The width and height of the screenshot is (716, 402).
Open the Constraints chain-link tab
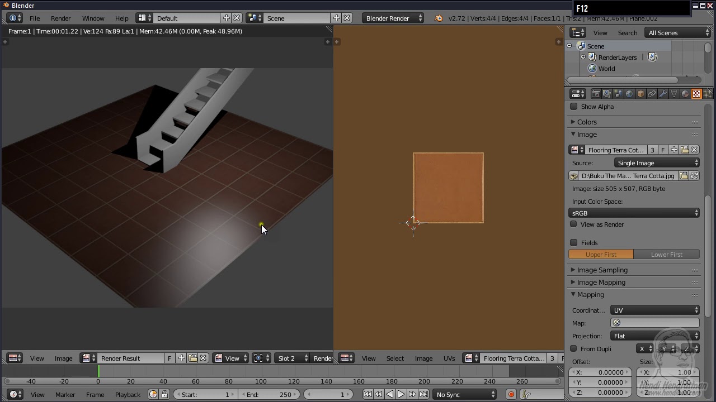pyautogui.click(x=652, y=94)
